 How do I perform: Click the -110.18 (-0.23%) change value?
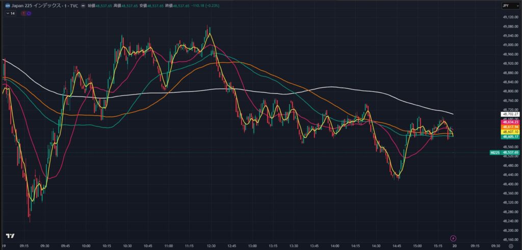(205, 6)
